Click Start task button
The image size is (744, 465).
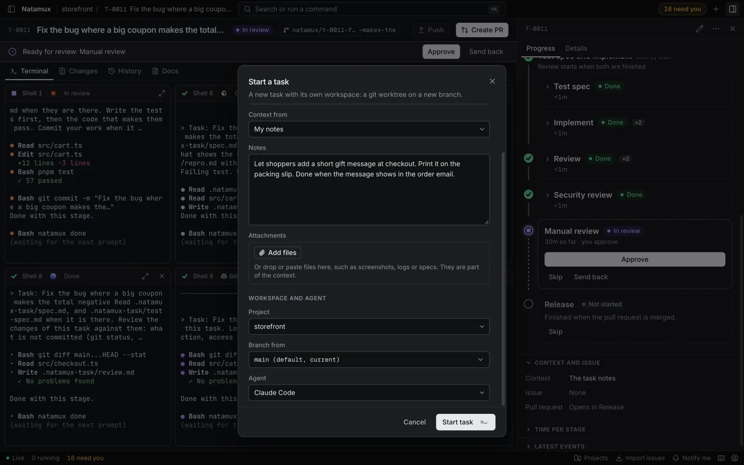pos(465,422)
